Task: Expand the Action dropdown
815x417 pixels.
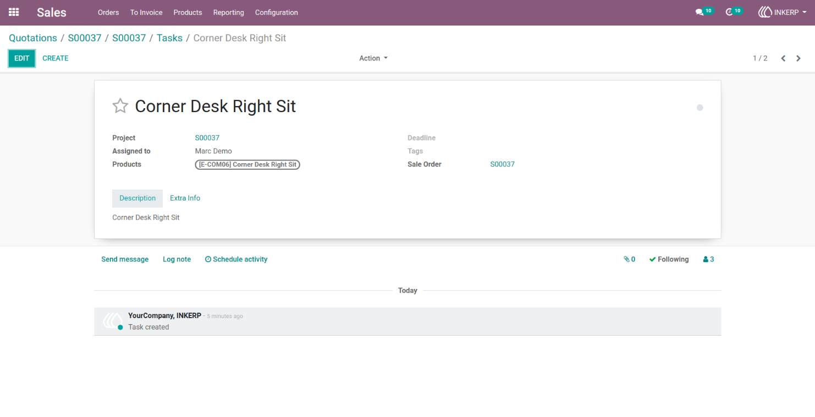Action: (373, 58)
